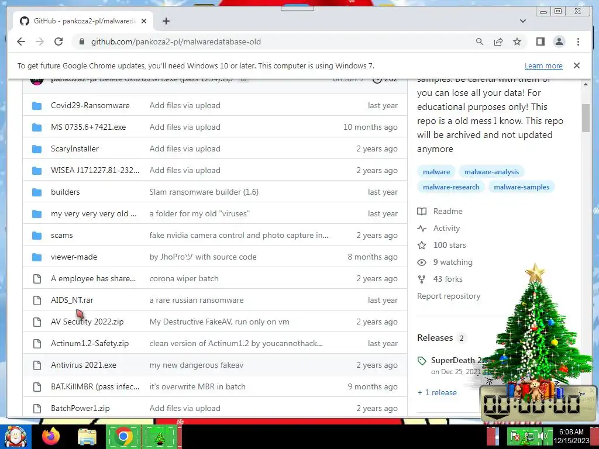Open A employee has share... file
The height and width of the screenshot is (449, 599).
[x=93, y=279]
